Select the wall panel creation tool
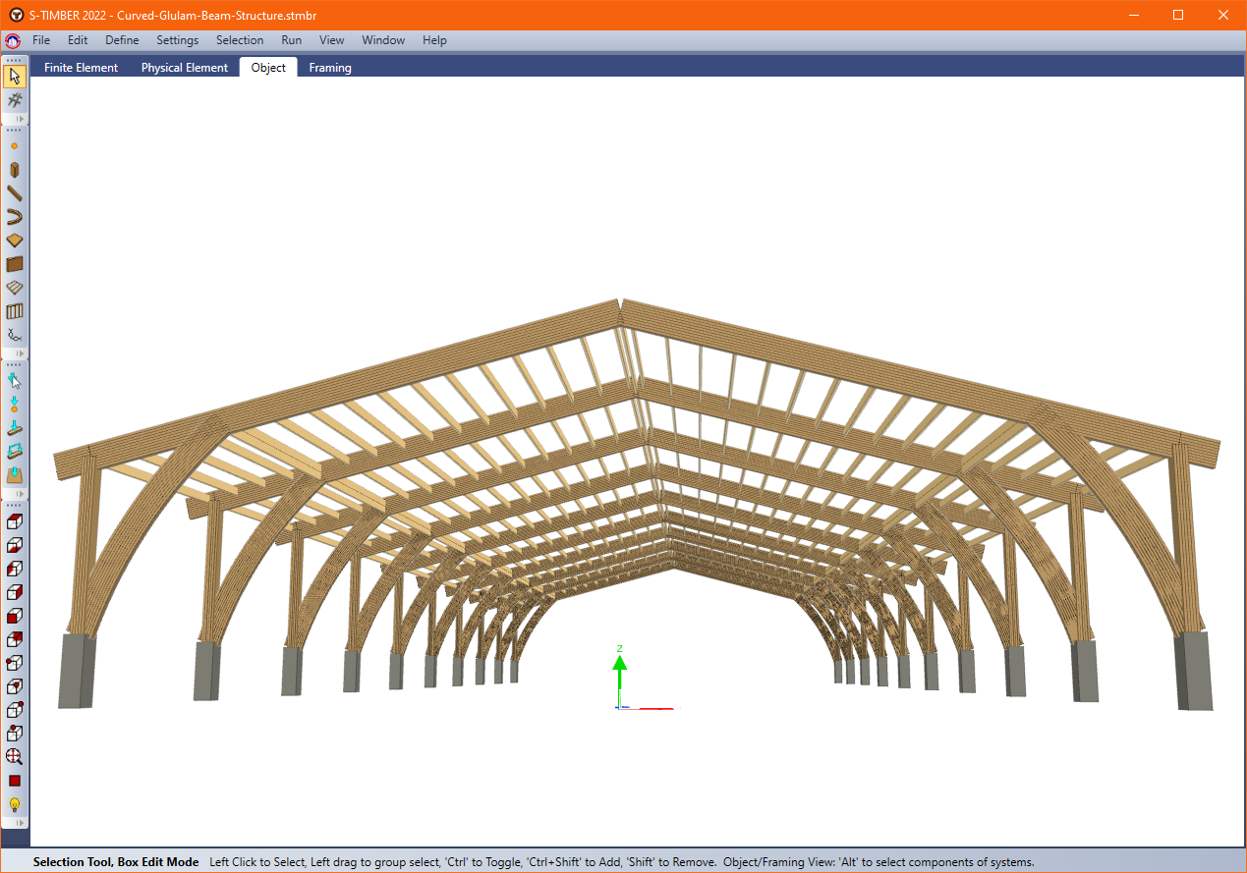This screenshot has width=1247, height=873. [x=15, y=263]
